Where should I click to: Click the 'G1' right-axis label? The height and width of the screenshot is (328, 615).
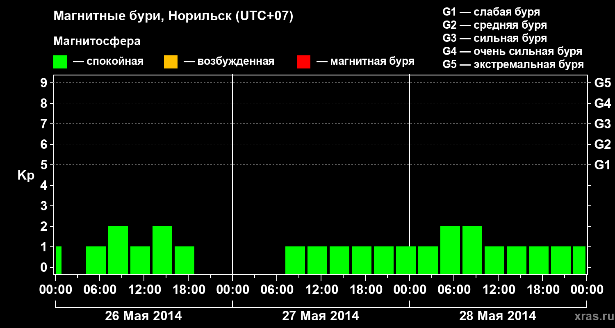click(x=603, y=165)
